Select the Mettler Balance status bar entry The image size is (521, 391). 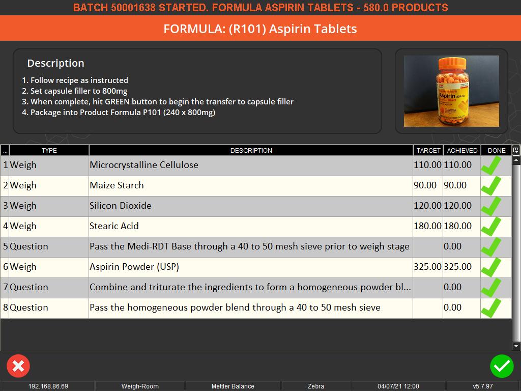coord(233,386)
